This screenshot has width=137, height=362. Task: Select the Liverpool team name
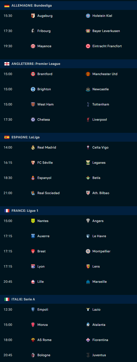pos(100,120)
